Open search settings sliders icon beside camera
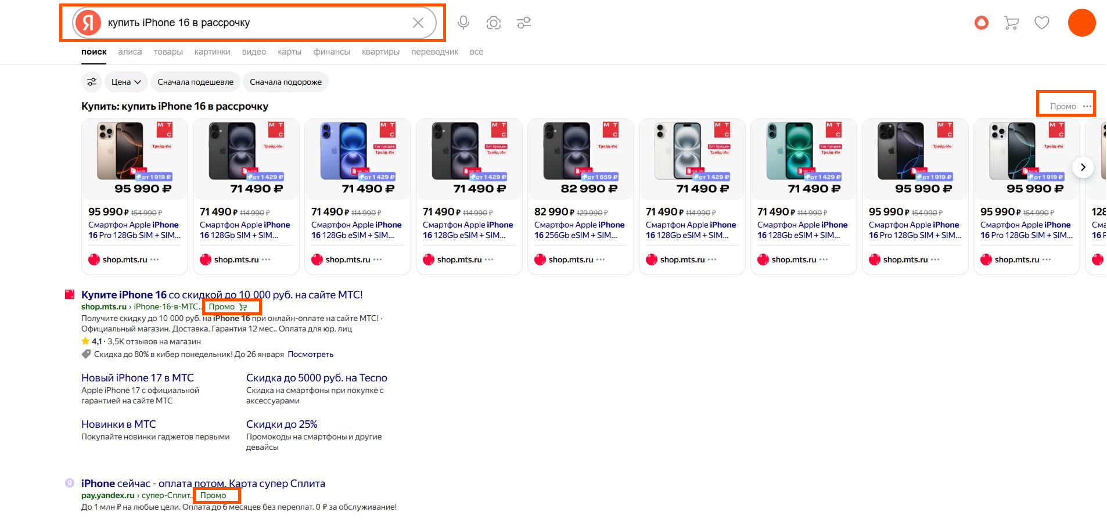Screen dimensions: 1107x530 (x=524, y=23)
